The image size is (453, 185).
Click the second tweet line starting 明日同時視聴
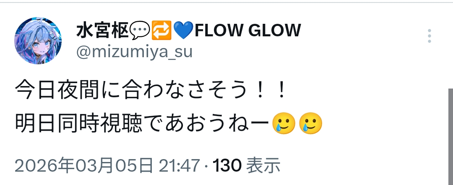tap(169, 124)
